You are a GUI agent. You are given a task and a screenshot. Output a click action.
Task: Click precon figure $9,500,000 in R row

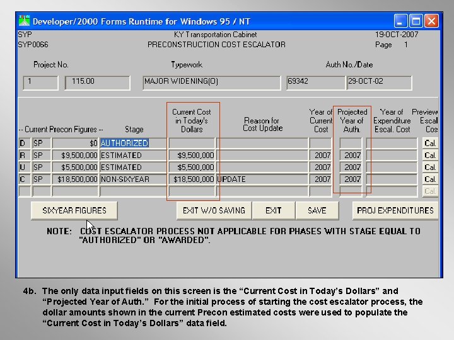(x=75, y=156)
